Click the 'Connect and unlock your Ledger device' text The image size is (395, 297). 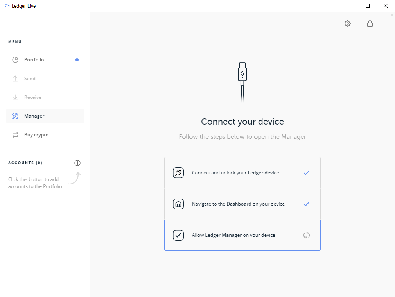tap(235, 173)
